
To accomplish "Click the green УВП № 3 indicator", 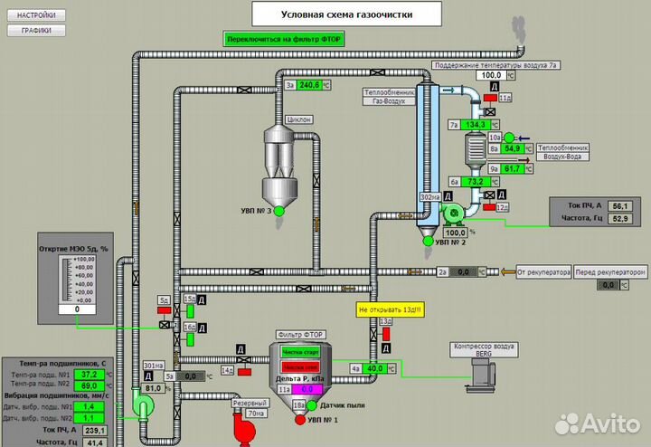I will click(x=278, y=211).
